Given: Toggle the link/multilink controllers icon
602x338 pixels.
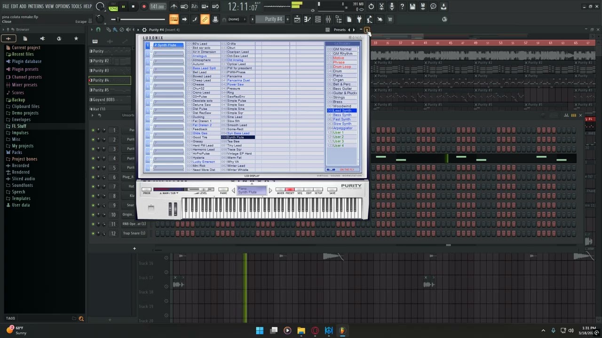Looking at the screenshot, I should pyautogui.click(x=205, y=19).
